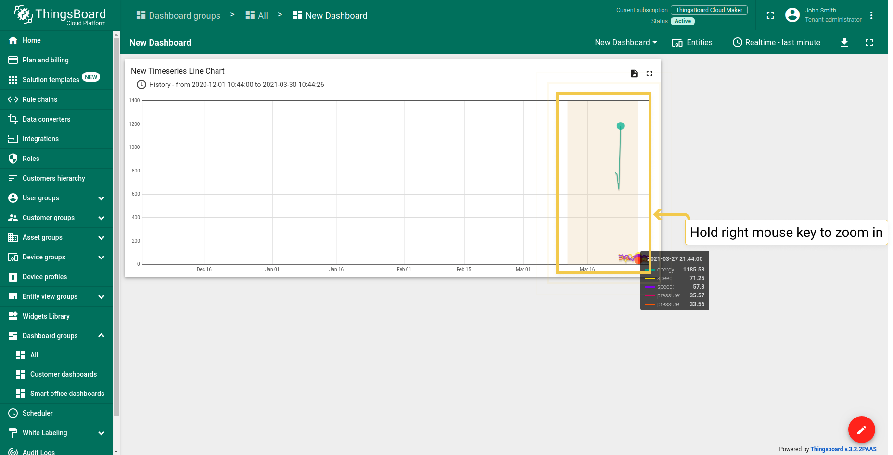Click the export dashboard download icon
Screen dimensions: 893x455
pos(844,43)
